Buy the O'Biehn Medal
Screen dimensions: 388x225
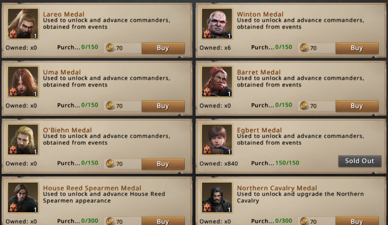(163, 164)
